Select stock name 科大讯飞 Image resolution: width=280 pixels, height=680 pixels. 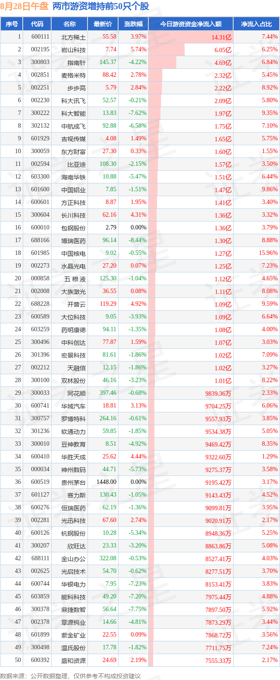[73, 100]
